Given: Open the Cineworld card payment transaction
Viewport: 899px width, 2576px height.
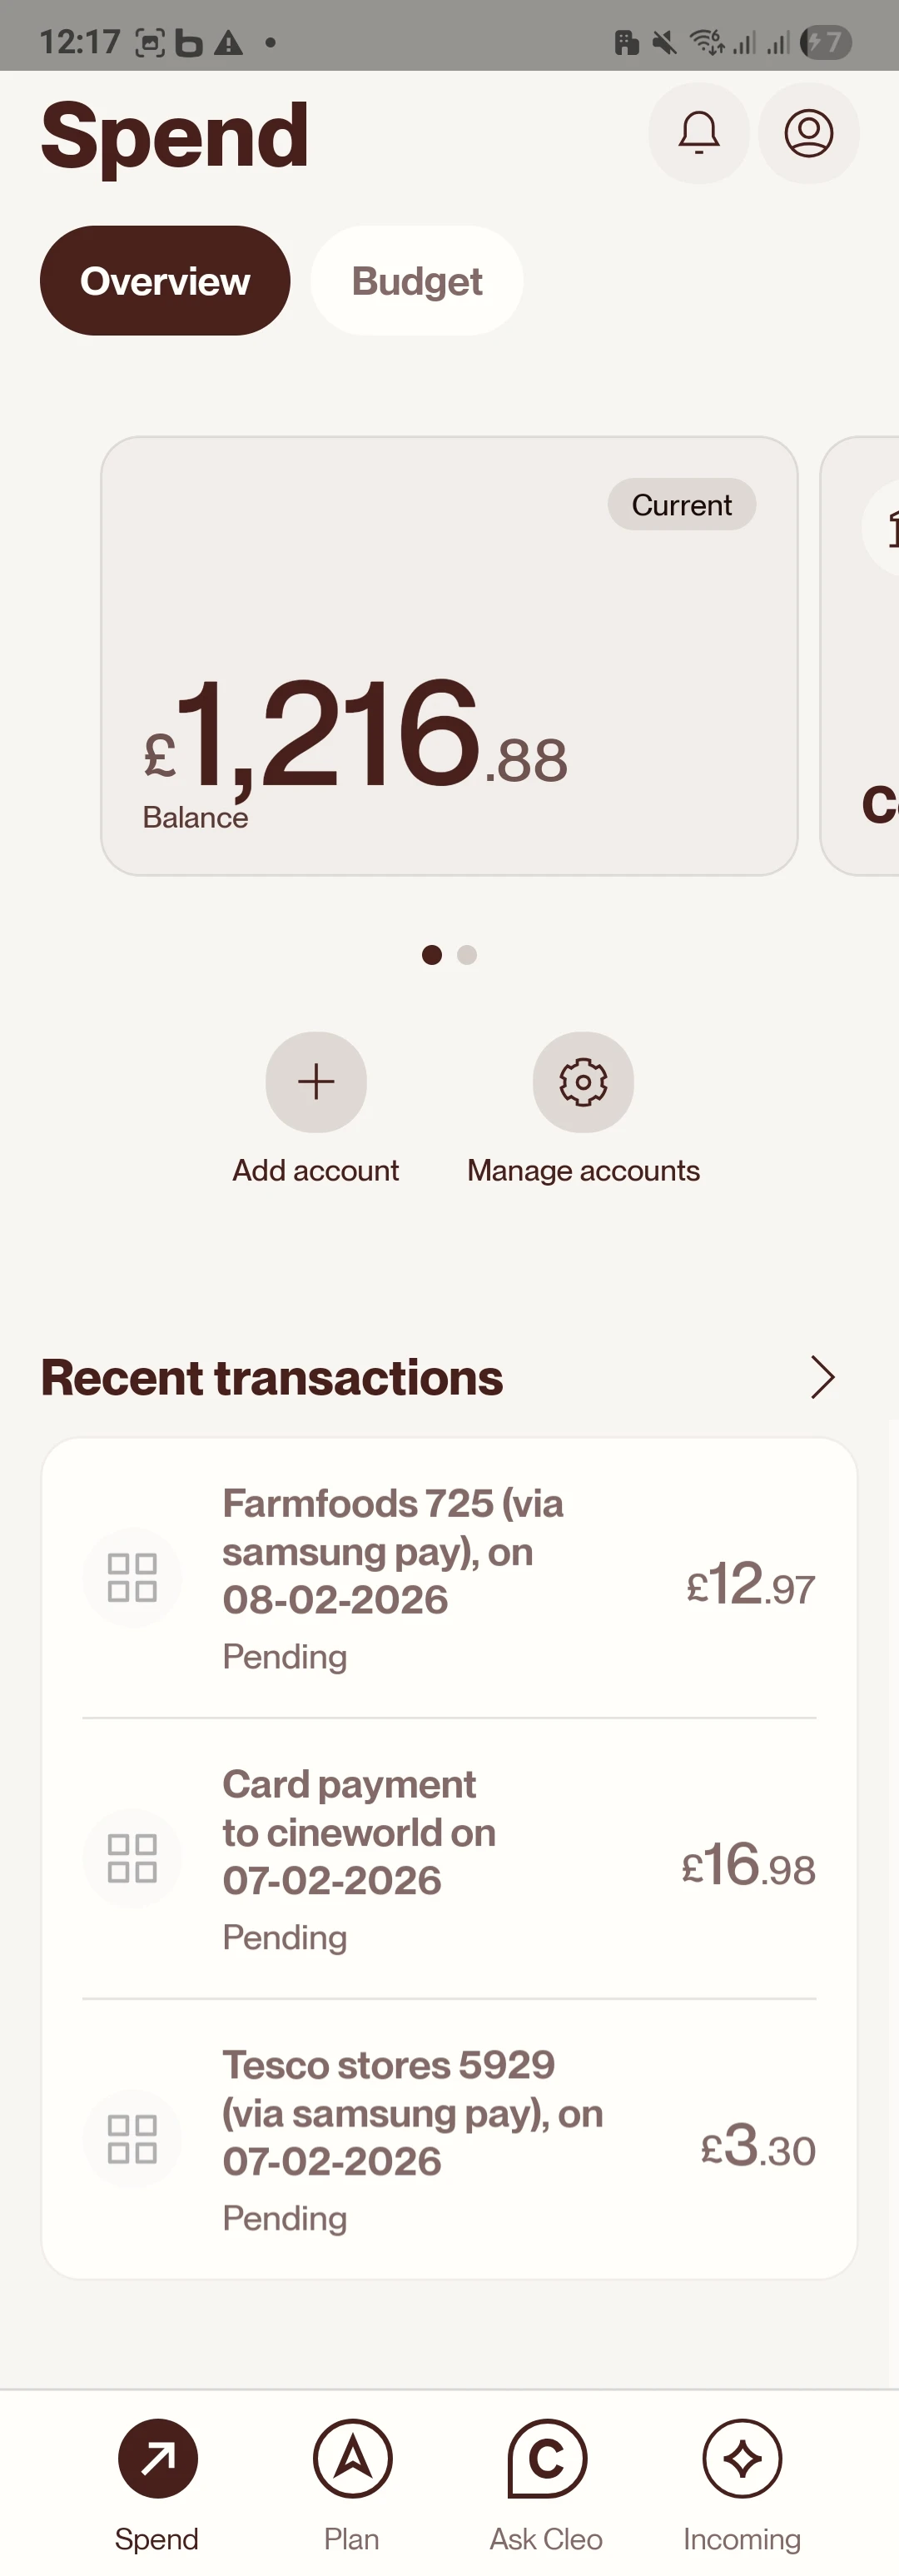Looking at the screenshot, I should [x=449, y=1859].
